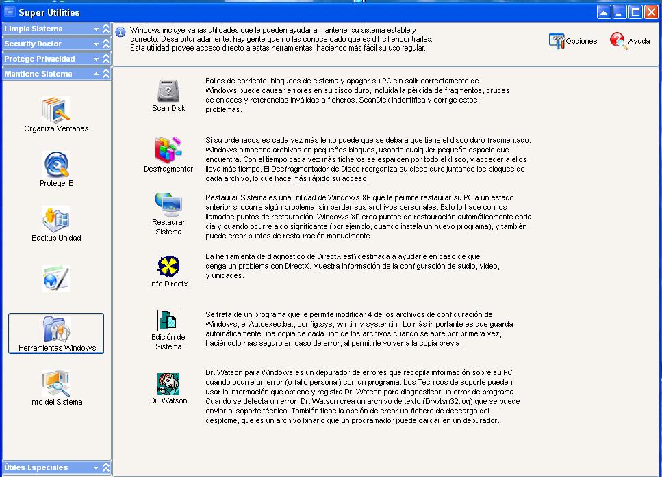Click the Info Directx label text

click(x=168, y=284)
